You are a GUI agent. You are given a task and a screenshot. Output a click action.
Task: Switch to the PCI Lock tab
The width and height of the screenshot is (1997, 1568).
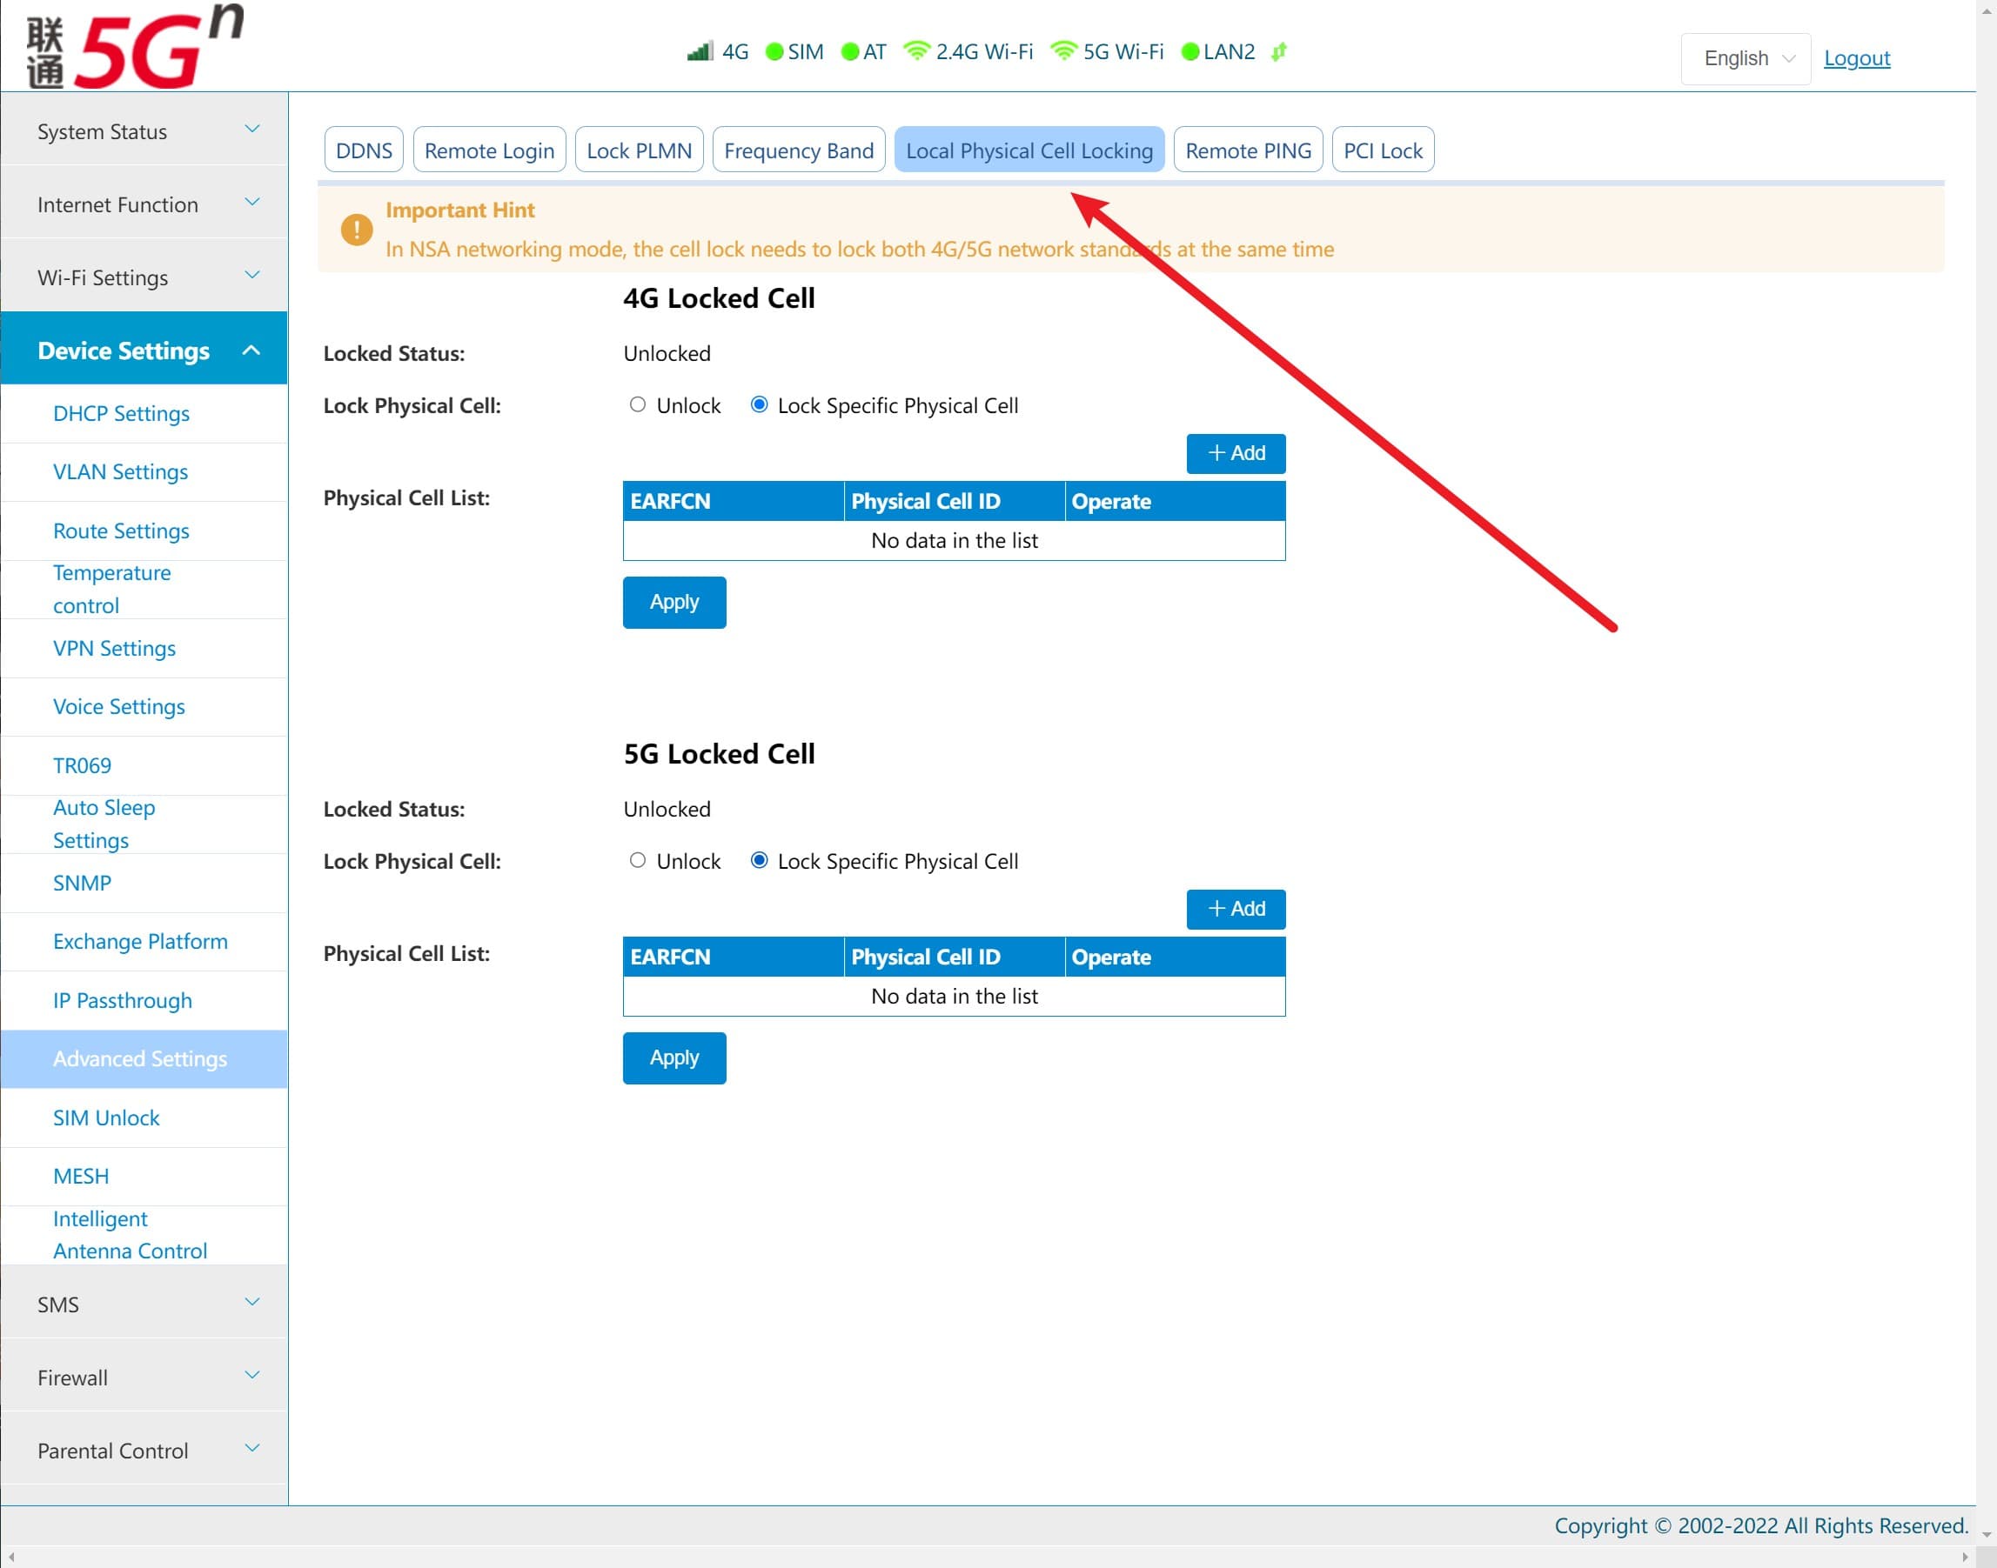(1384, 150)
